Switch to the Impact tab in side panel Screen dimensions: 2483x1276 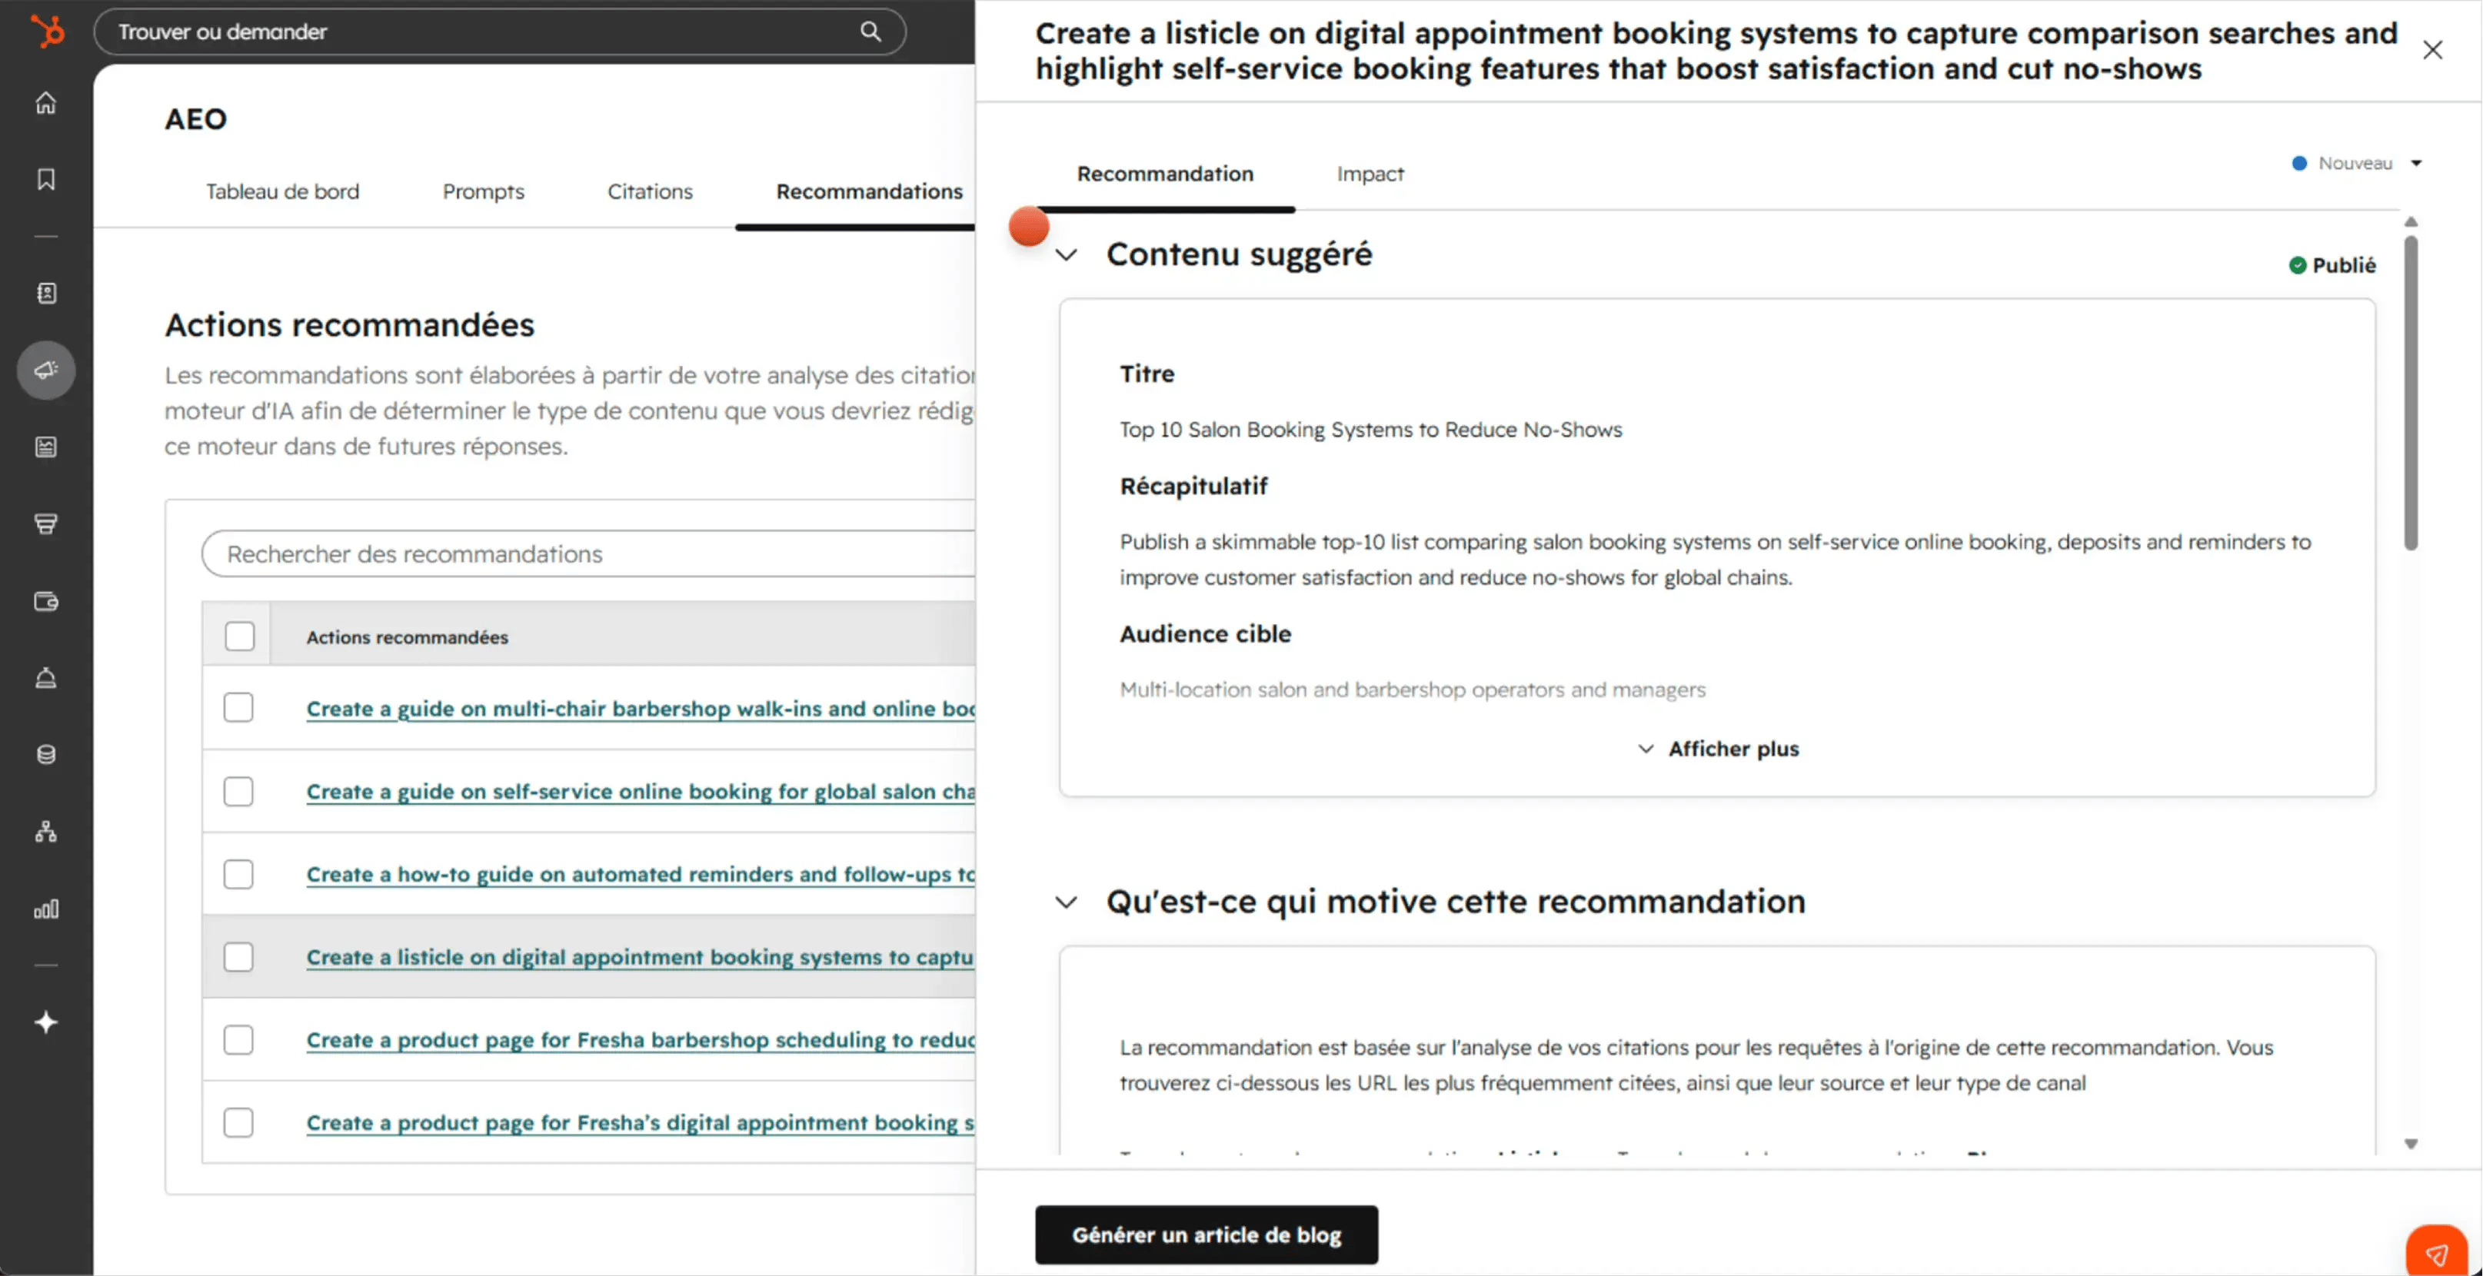1370,174
